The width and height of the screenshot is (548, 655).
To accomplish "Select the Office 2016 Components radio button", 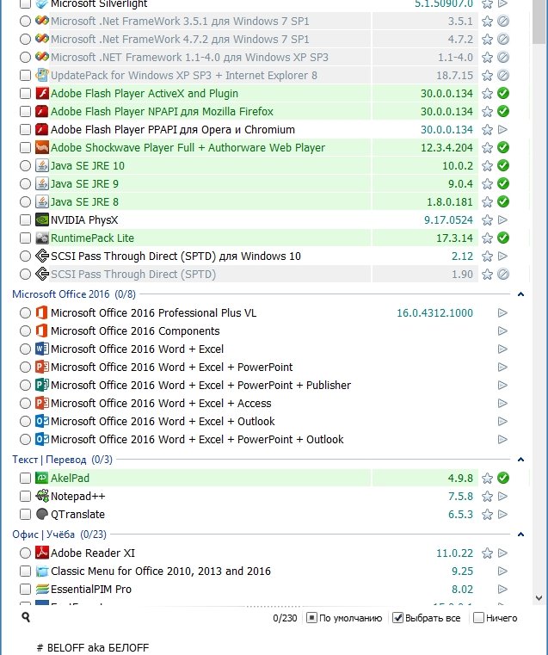I will tap(26, 331).
